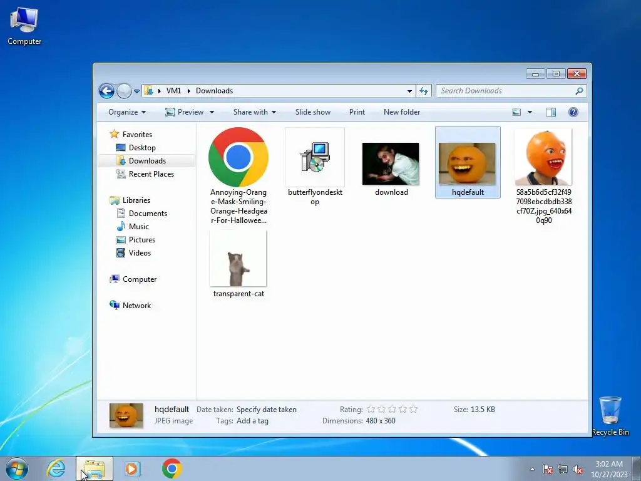Open Windows Media Player from taskbar
The image size is (641, 481).
(133, 468)
